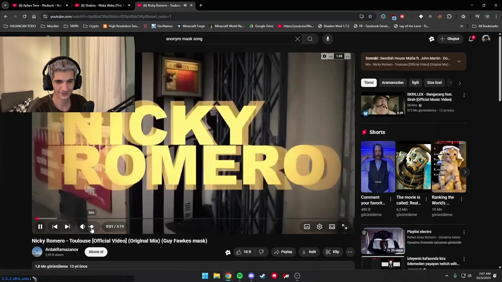This screenshot has width=502, height=282.
Task: Open options for Playlist electro
Action: tap(464, 233)
